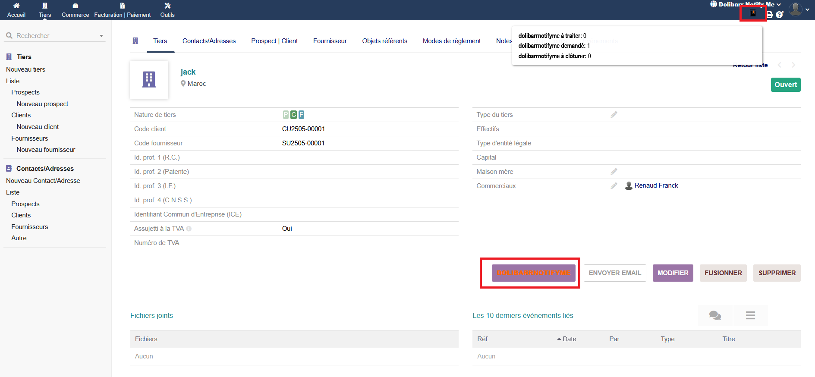Expand the user avatar dropdown
Screen dimensions: 815x377
pos(807,9)
